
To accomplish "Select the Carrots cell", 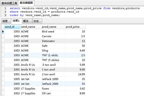I will 53,36.
